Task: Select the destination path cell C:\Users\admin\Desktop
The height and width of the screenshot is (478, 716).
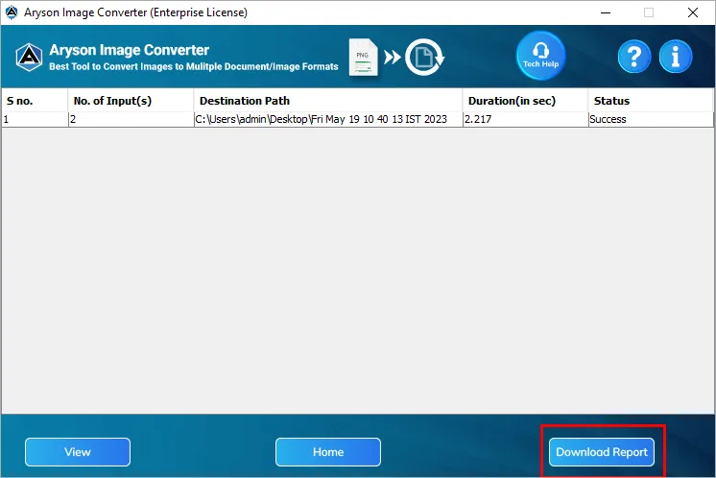Action: (328, 119)
